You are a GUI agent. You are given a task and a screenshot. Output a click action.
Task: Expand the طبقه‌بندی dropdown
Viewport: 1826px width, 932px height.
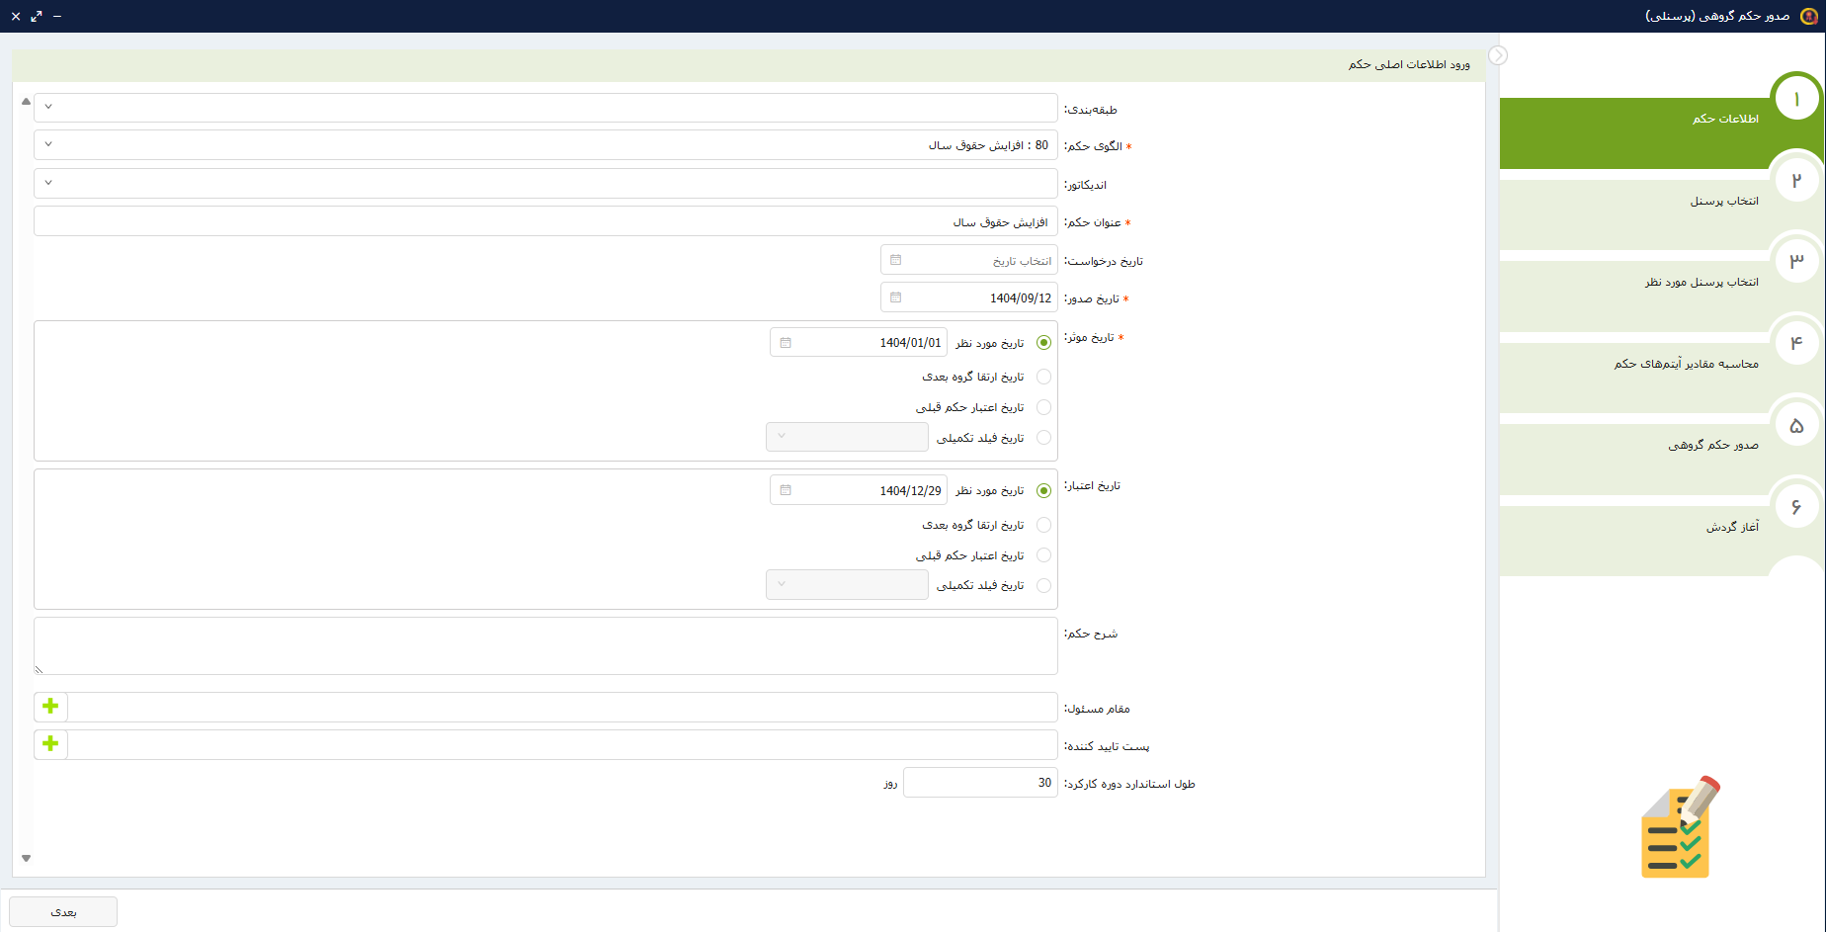pyautogui.click(x=48, y=107)
